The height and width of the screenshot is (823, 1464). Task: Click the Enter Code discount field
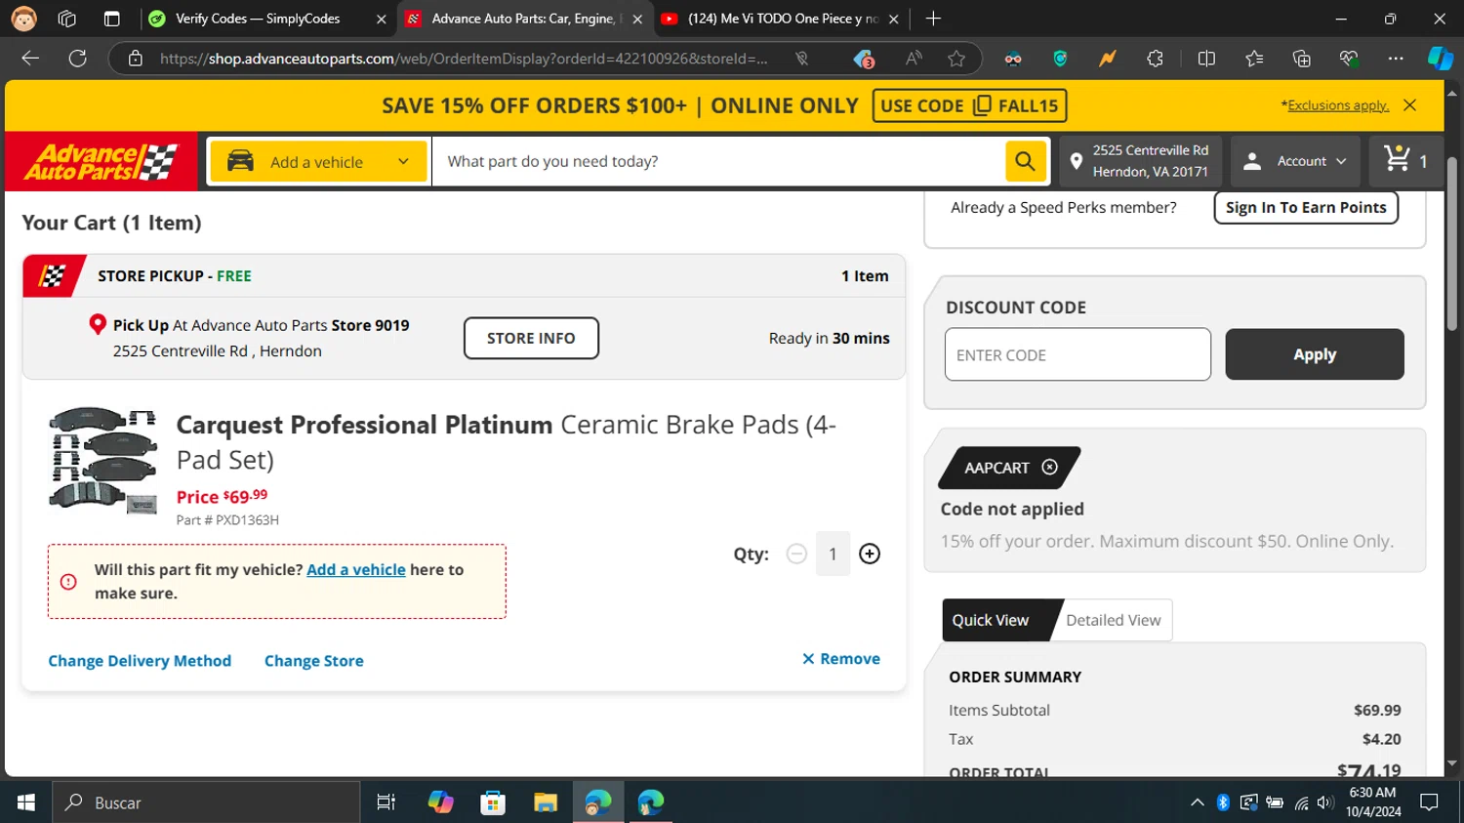tap(1078, 354)
